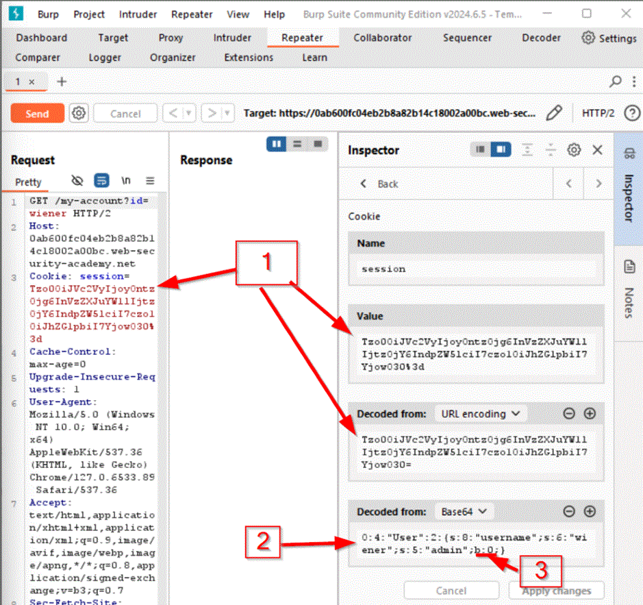Add another decoding step to Base64 section
643x605 pixels.
(x=589, y=511)
